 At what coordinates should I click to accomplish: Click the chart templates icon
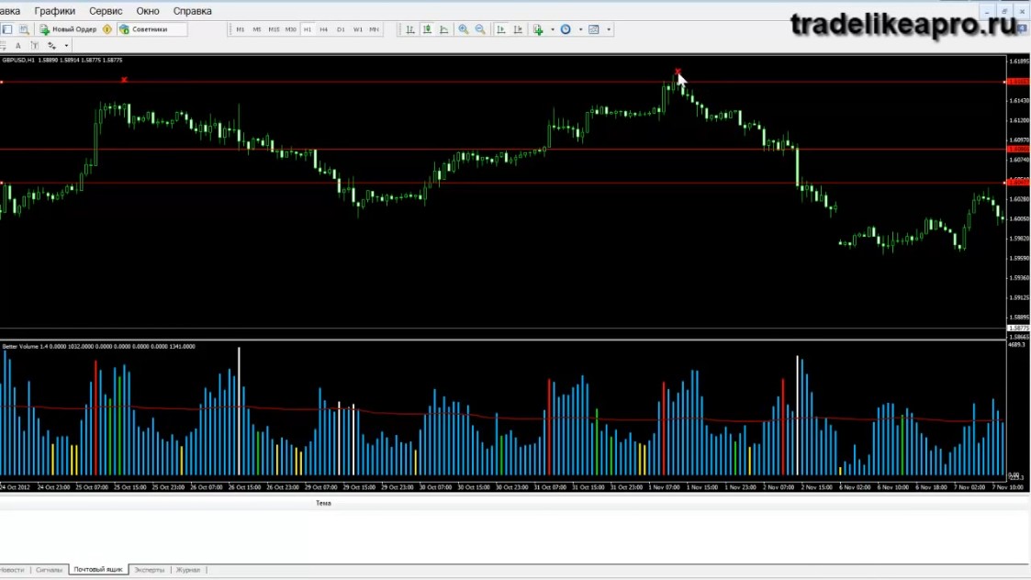tap(594, 29)
